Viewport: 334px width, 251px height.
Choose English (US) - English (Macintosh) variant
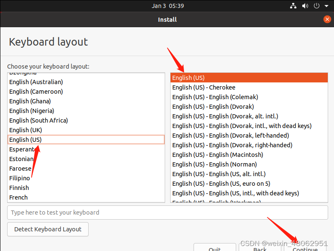pos(217,155)
